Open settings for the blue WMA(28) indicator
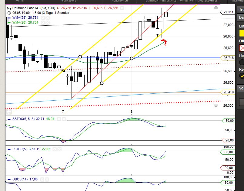This screenshot has height=191, width=244. [43, 18]
